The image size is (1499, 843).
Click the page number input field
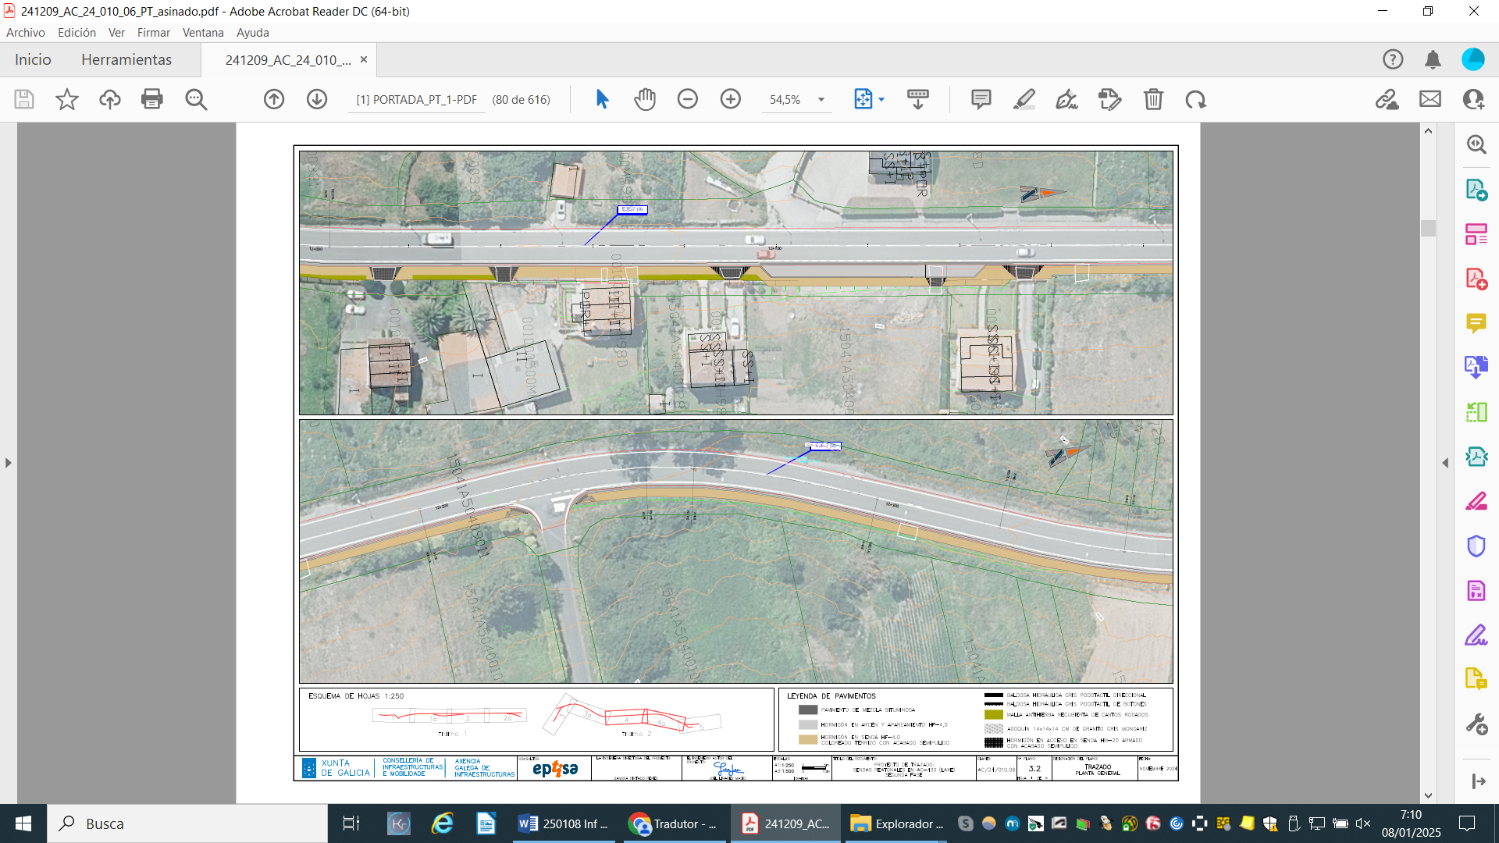pos(416,99)
